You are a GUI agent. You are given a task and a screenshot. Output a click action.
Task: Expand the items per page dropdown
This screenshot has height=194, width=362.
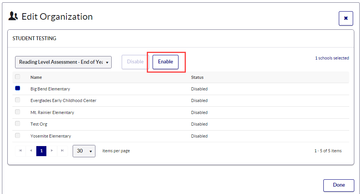[84, 151]
